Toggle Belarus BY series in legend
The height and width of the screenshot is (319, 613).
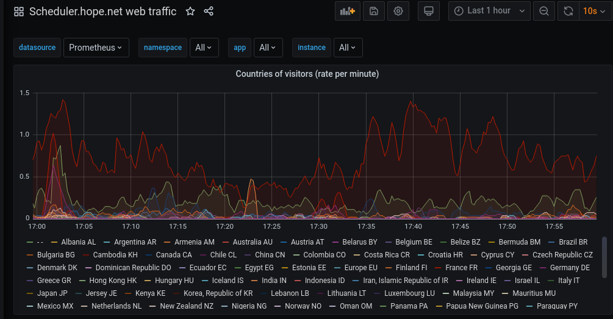[x=360, y=242]
